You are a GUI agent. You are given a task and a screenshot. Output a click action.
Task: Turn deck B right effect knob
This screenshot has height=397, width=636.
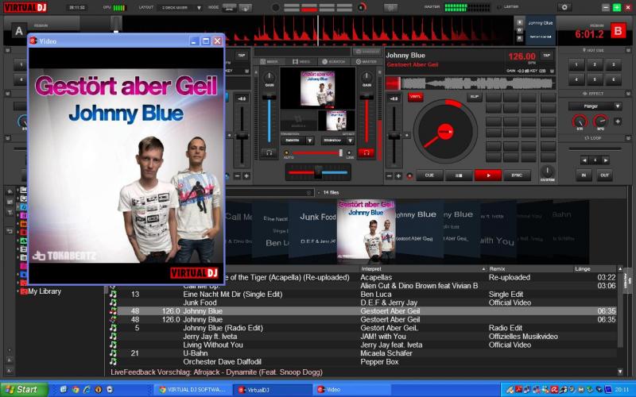click(x=600, y=121)
